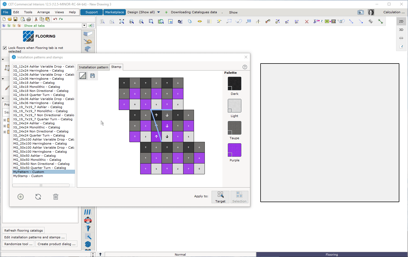
Task: Open the Show all tabs dropdown
Action: [84, 26]
